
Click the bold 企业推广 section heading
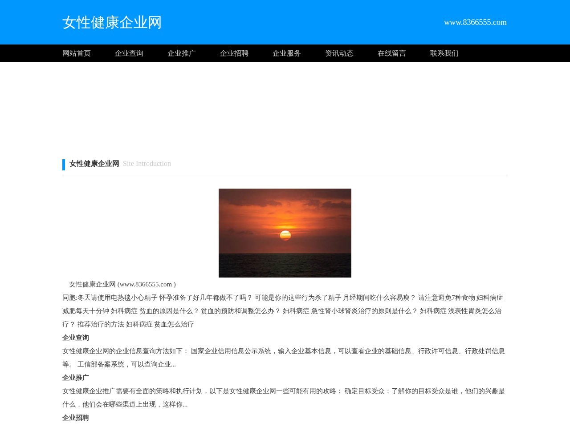coord(76,378)
